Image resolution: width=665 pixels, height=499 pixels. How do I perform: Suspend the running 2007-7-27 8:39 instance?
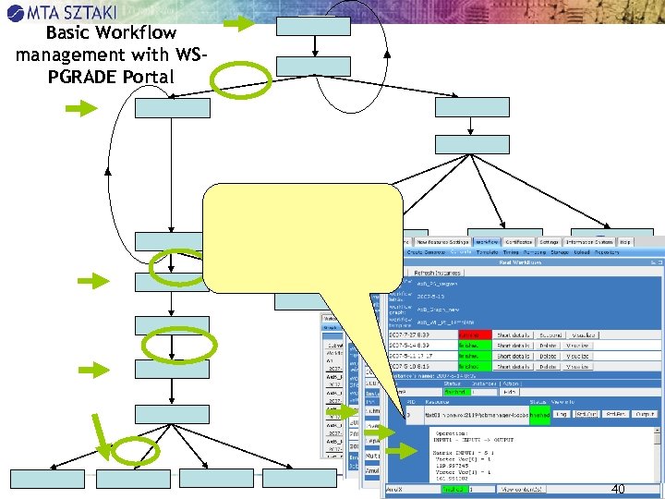(550, 335)
